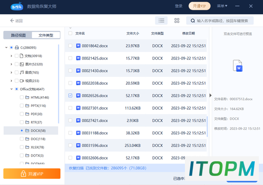Click the 文档 document category icon
This screenshot has width=263, height=185.
point(21,56)
